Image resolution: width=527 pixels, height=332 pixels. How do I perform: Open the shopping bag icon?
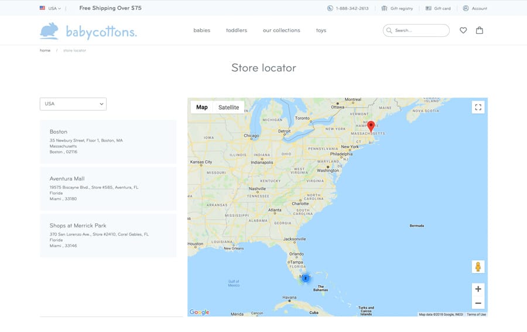click(x=480, y=30)
